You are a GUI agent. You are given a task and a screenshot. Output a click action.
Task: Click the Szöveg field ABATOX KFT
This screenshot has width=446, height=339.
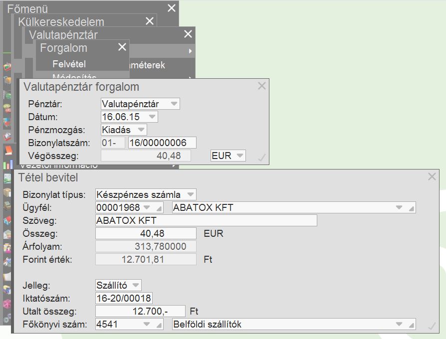pyautogui.click(x=206, y=220)
